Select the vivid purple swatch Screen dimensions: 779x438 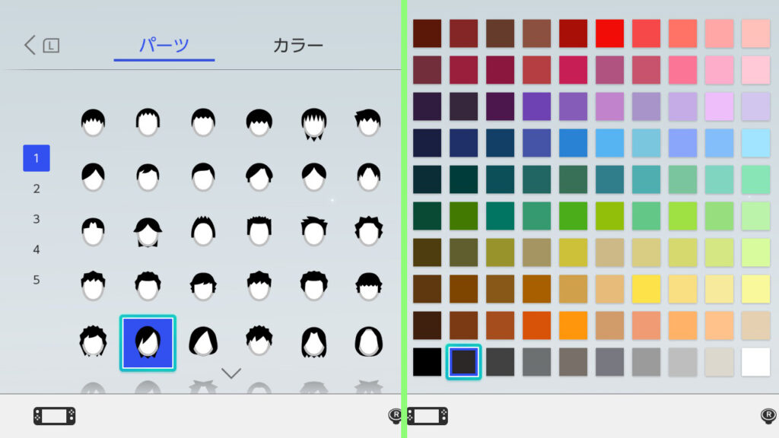[x=536, y=106]
